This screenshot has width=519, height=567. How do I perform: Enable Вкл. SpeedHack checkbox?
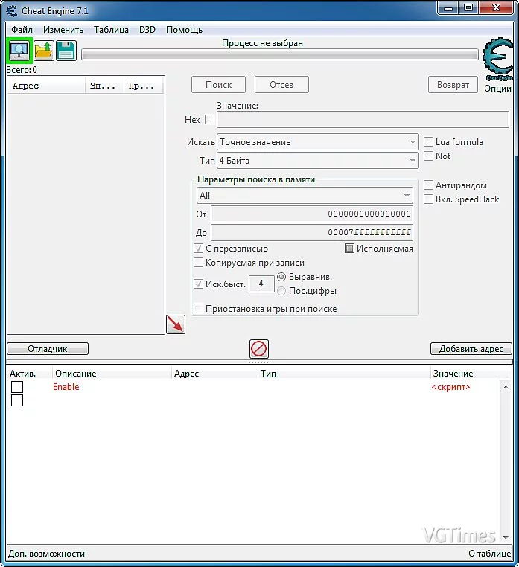pyautogui.click(x=428, y=199)
